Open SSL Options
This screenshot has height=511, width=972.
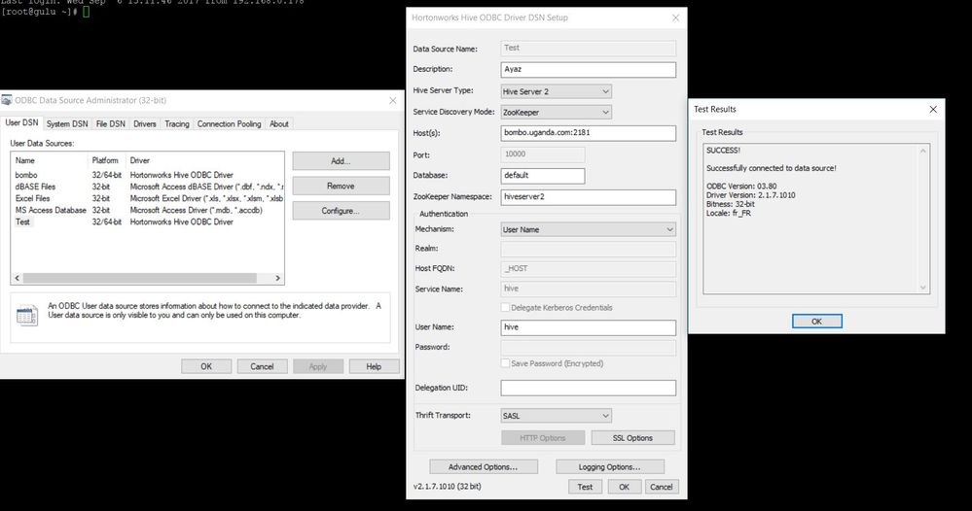click(x=632, y=438)
